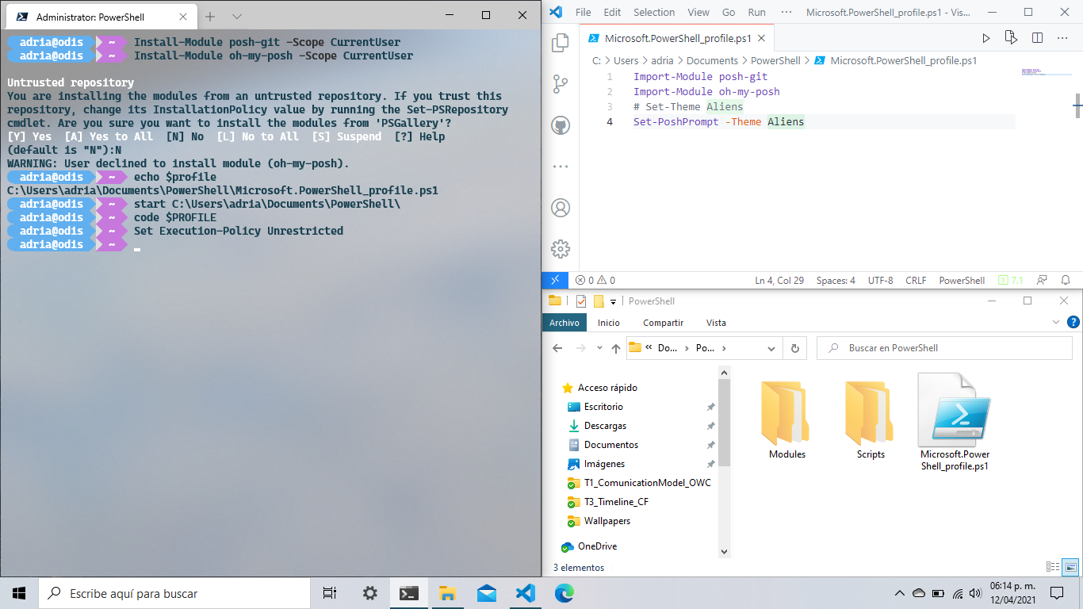Open VS Code notifications bell
Viewport: 1083px width, 609px height.
coord(1066,280)
